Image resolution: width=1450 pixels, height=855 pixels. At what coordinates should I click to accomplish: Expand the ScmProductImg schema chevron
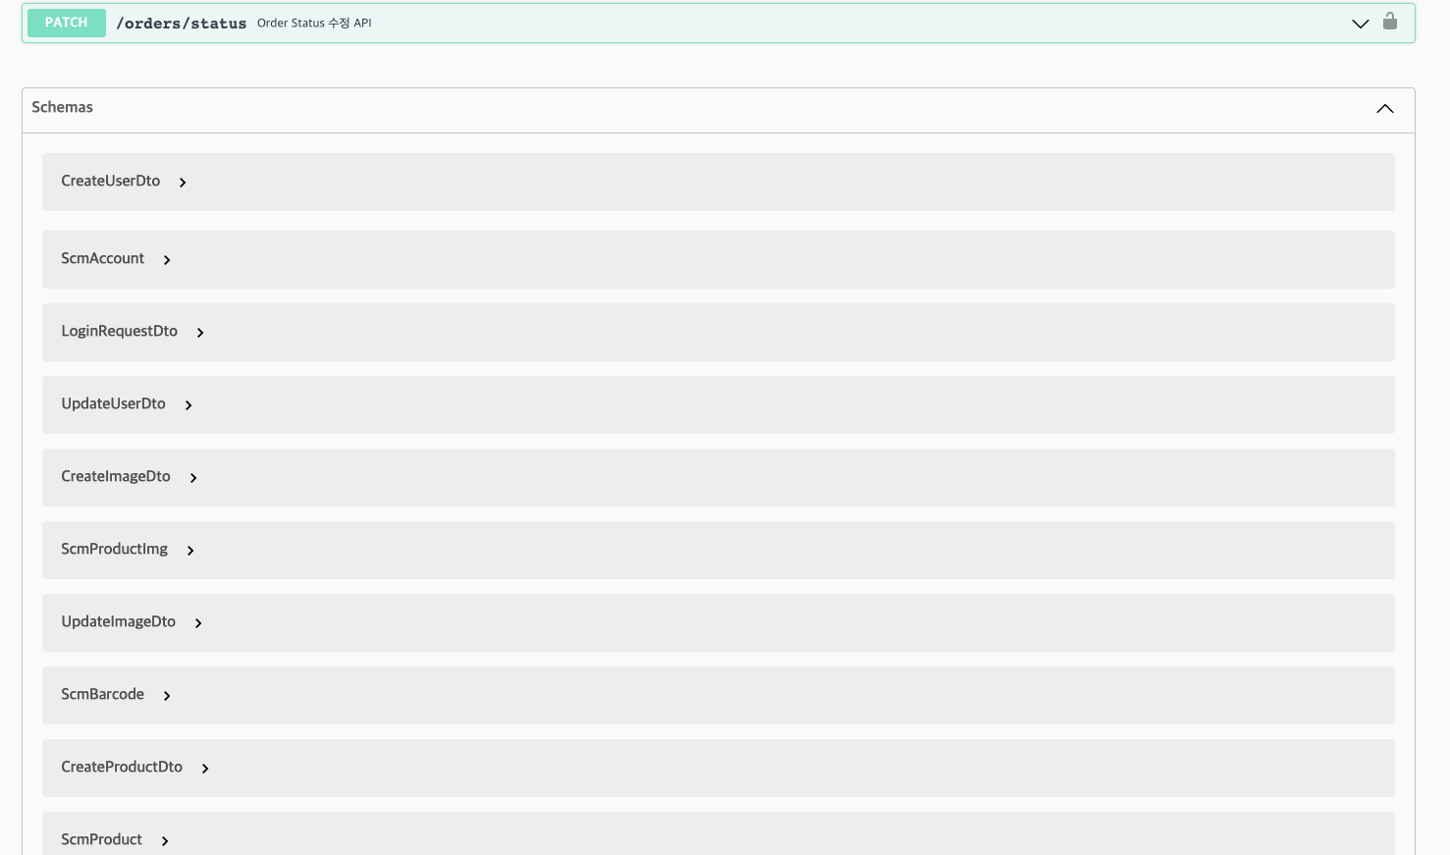click(190, 551)
